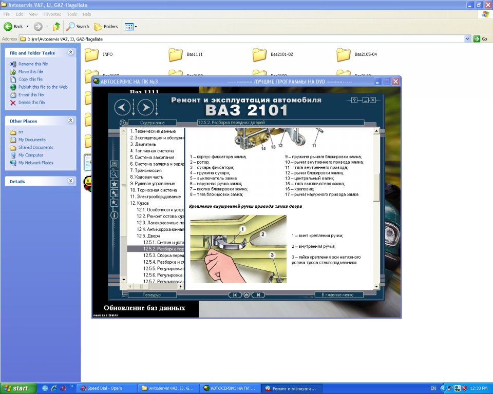Click the help question mark in ВАЗ 2101 window

[x=354, y=100]
